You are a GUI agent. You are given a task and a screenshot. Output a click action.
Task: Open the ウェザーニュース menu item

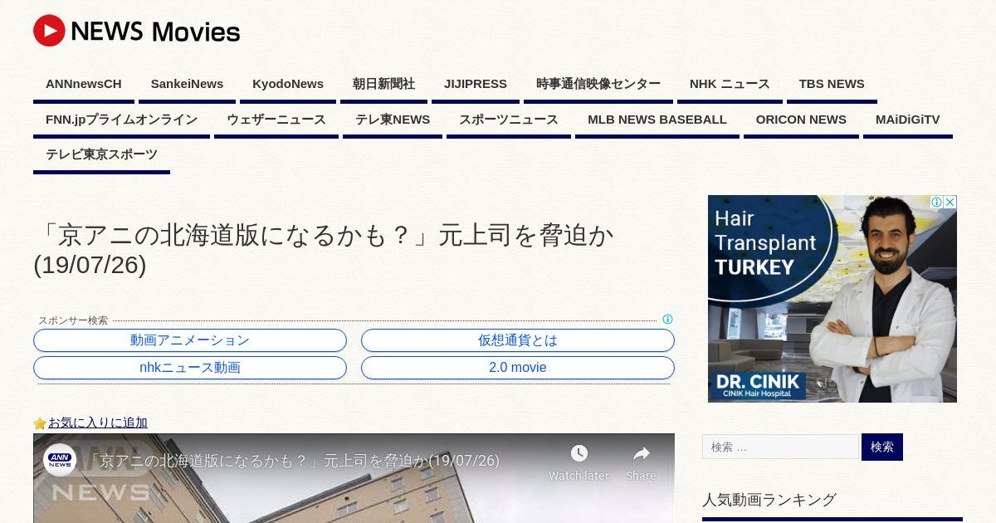(x=276, y=120)
